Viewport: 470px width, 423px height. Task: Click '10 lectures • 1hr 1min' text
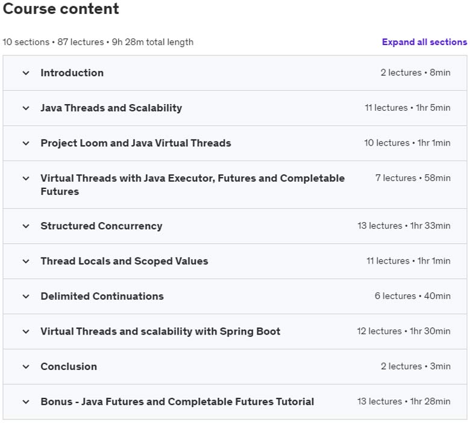click(x=407, y=143)
